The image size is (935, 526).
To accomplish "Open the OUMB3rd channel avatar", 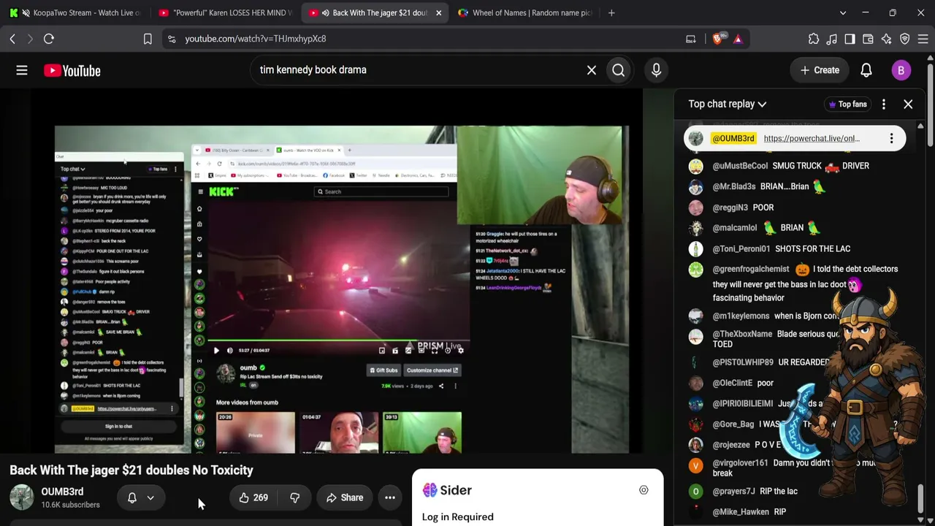I will point(21,498).
